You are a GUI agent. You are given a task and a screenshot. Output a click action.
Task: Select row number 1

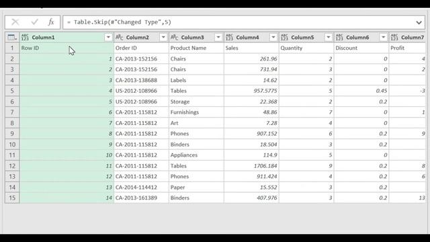[x=12, y=48]
